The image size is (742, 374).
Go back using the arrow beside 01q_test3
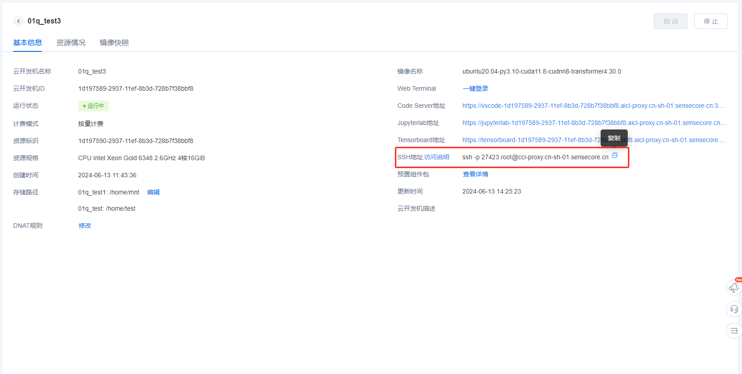[x=19, y=21]
